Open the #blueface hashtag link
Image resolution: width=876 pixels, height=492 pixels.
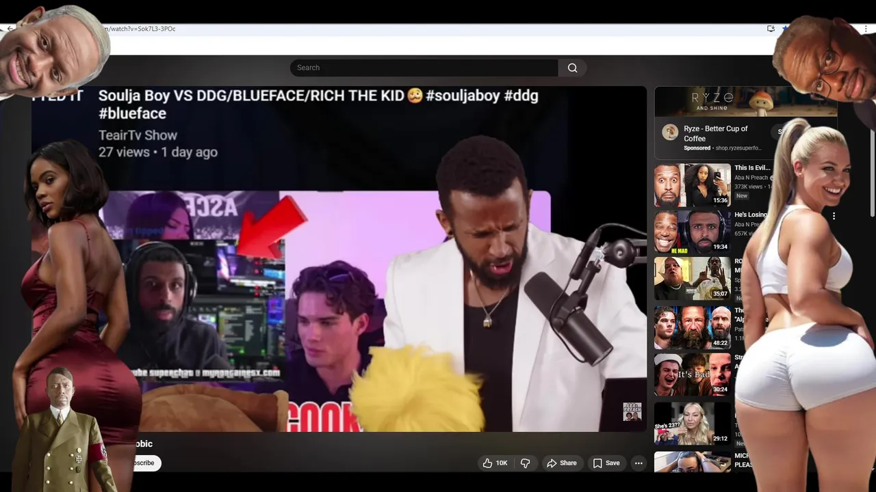(132, 113)
